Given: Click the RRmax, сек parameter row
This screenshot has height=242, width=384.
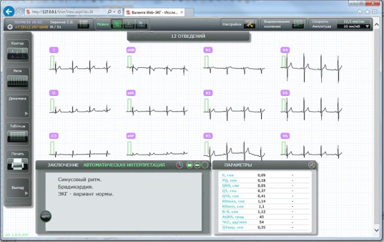Looking at the screenshot, I should point(265,201).
